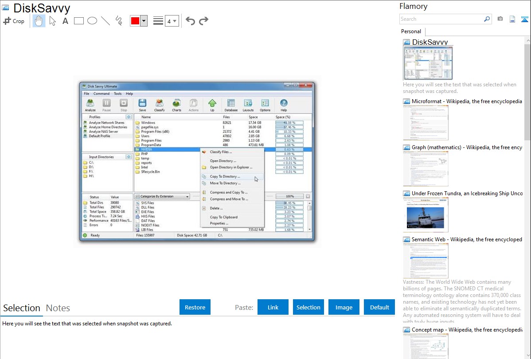This screenshot has width=531, height=359.
Task: Open the File menu in the snapshot
Action: click(x=87, y=94)
